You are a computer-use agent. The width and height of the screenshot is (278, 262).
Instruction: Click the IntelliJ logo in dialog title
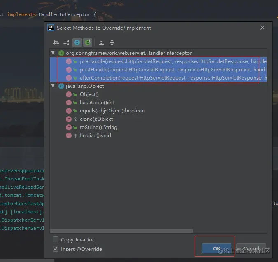coord(51,28)
